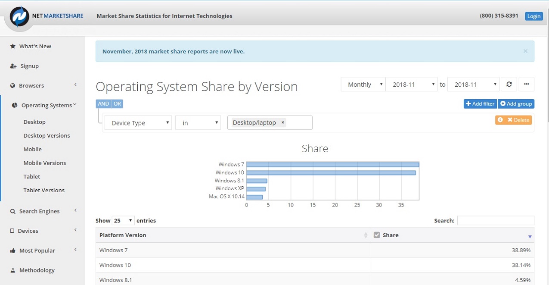Click the device icon beside Devices

[x=12, y=231]
